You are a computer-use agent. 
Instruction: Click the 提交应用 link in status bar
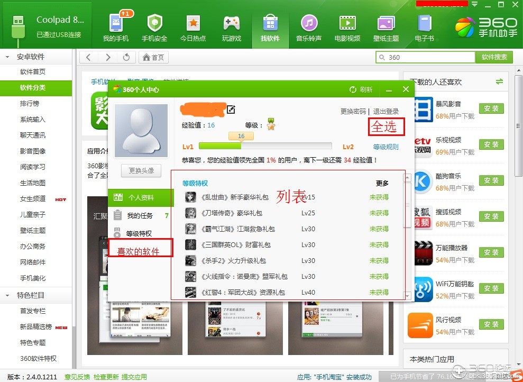tap(134, 377)
